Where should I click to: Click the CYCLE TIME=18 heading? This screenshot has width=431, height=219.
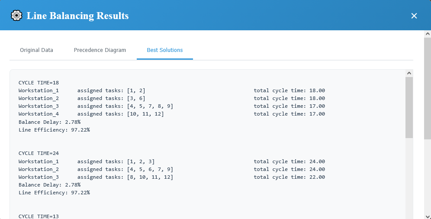click(x=39, y=83)
